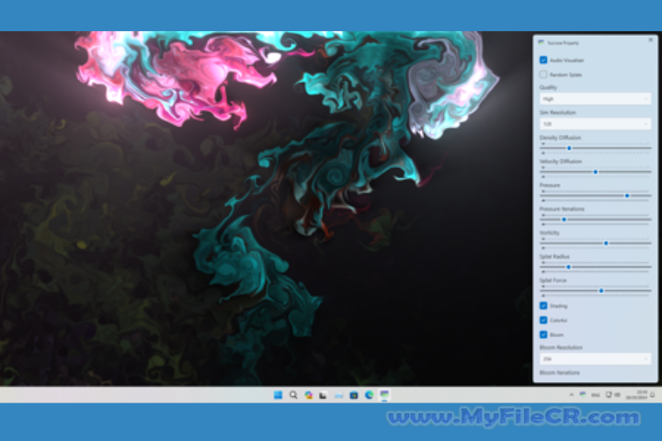This screenshot has height=441, width=662.
Task: Turn off the Colorful checkbox
Action: (543, 320)
